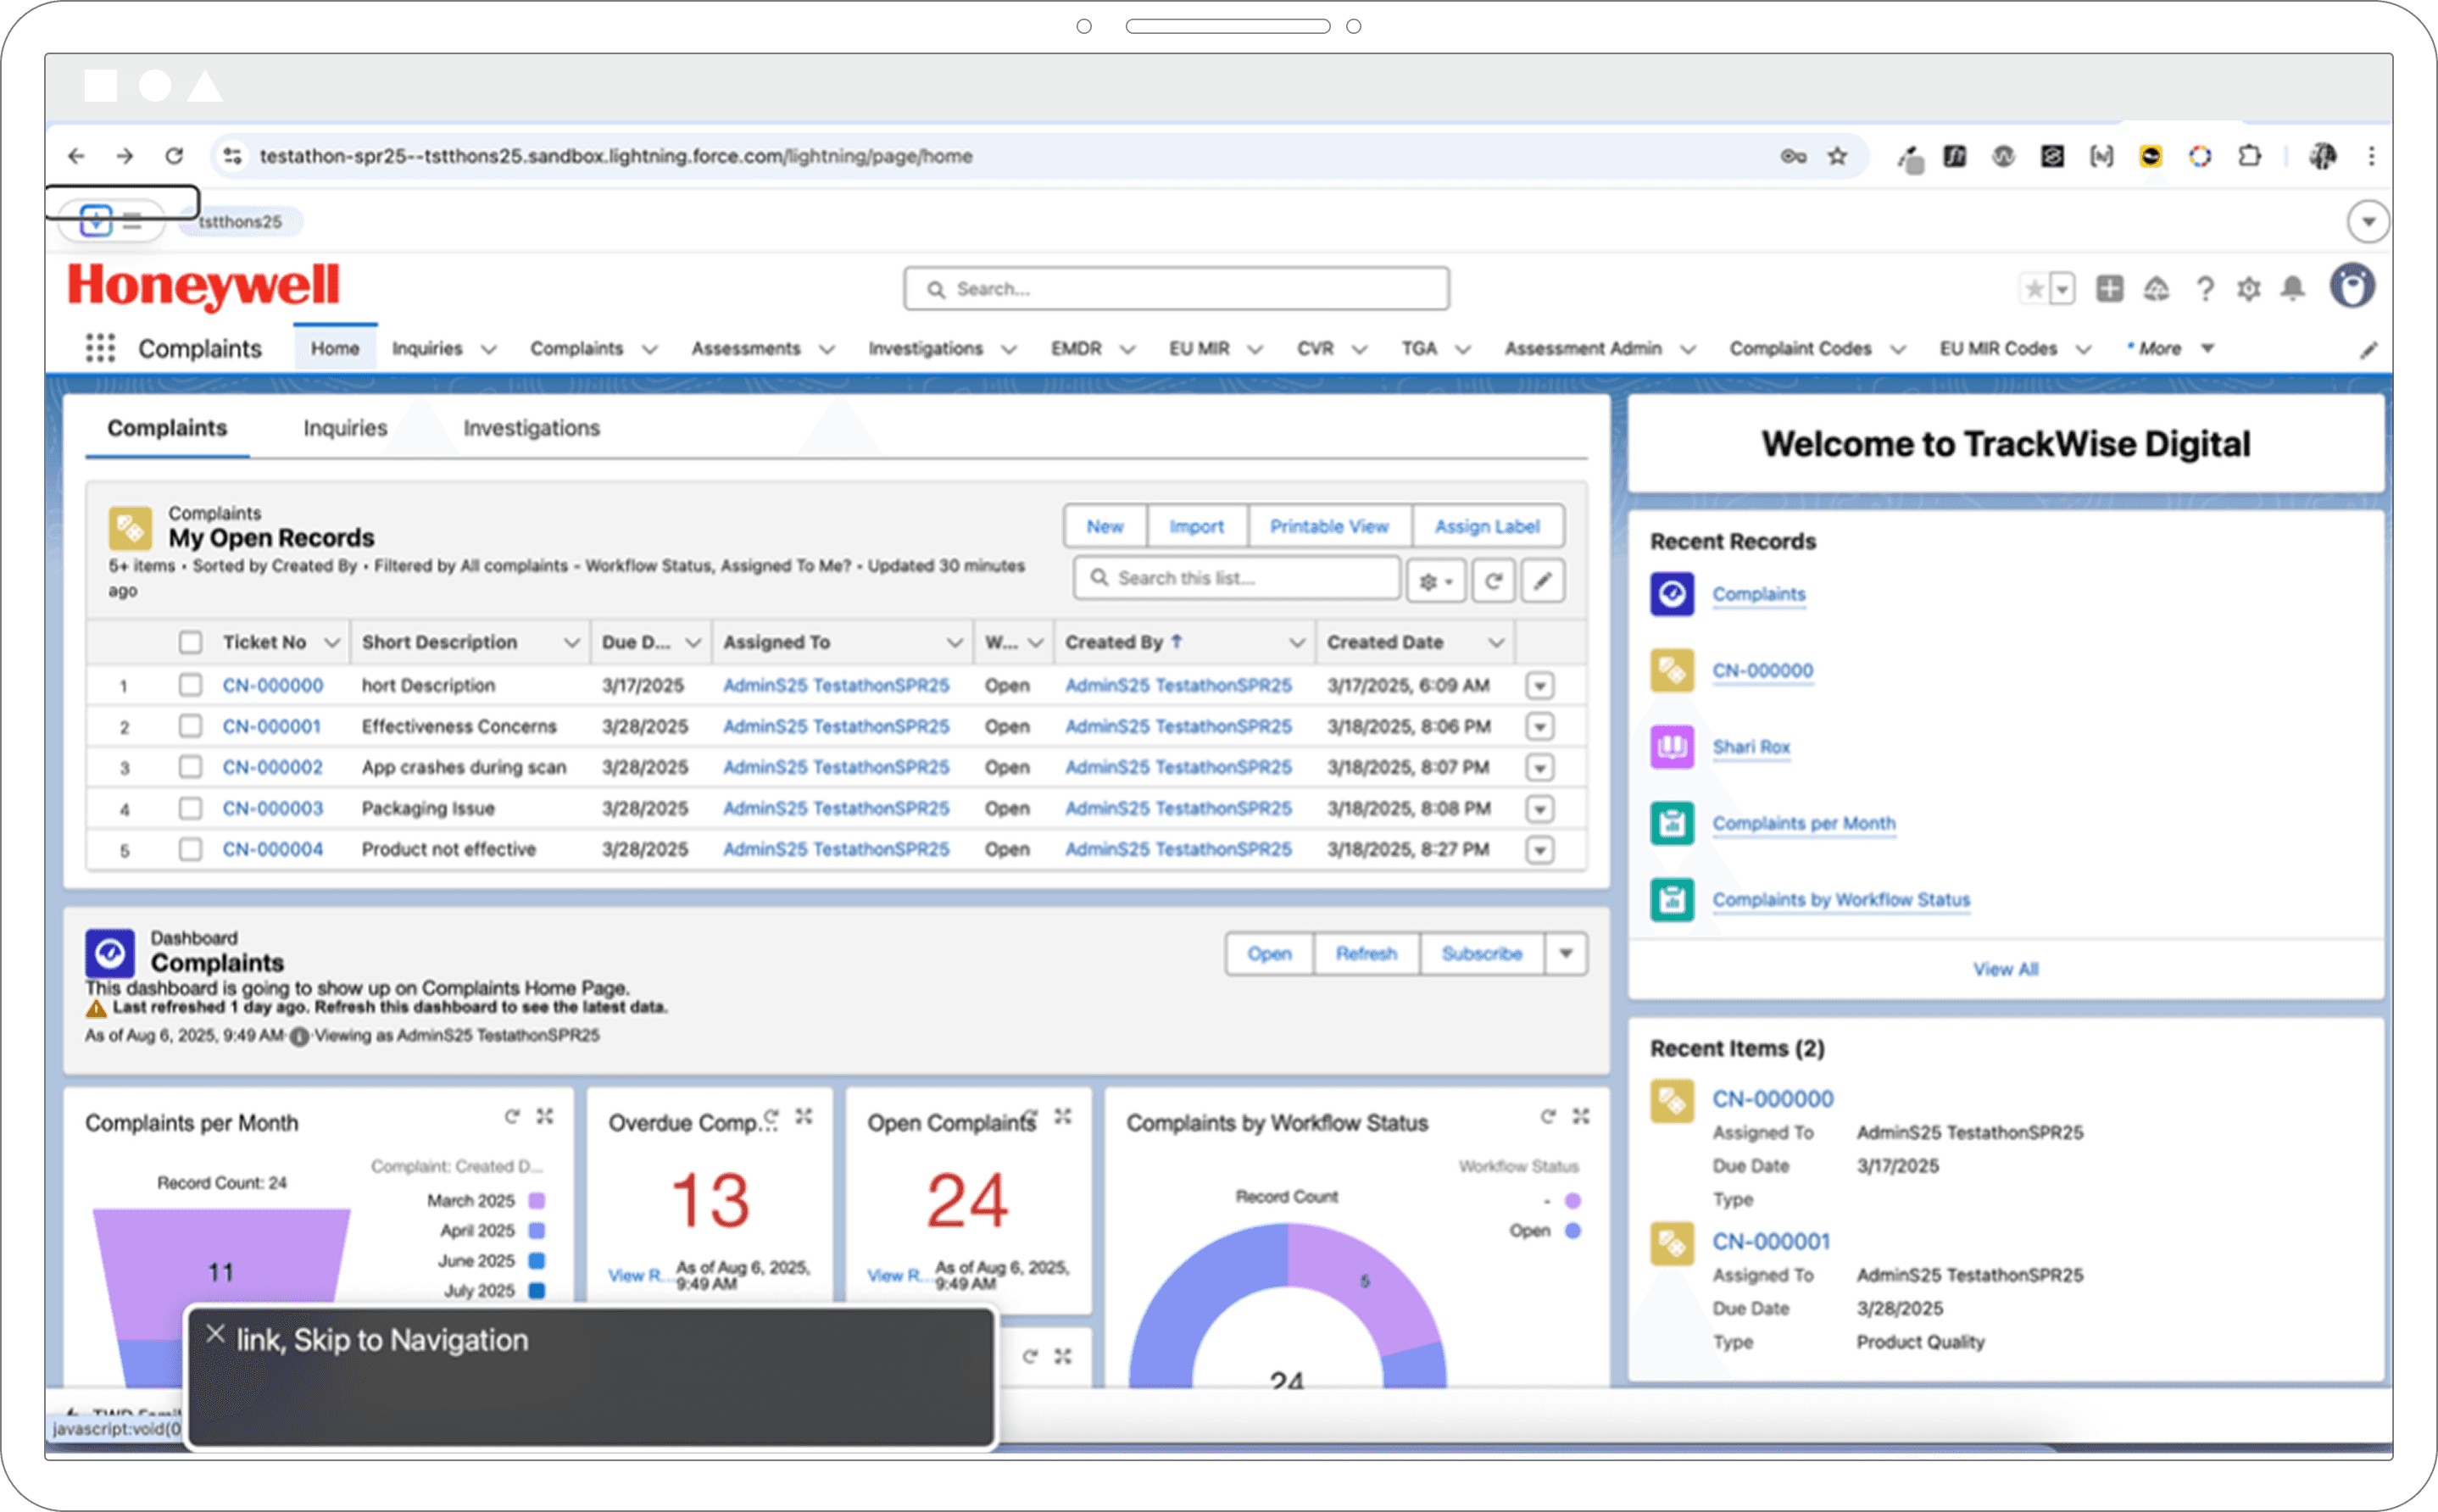Expand Complaints by Workflow Status chart
The height and width of the screenshot is (1512, 2438).
[x=1581, y=1116]
